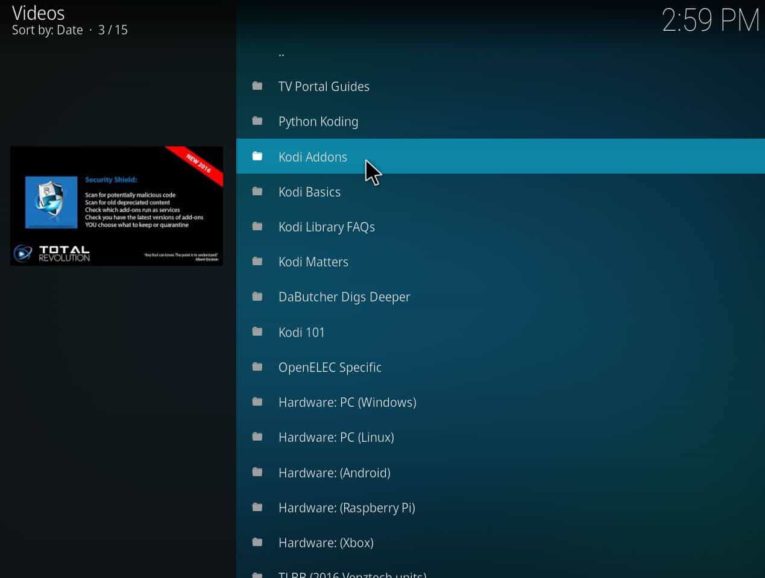
Task: Click the folder icon beside Kodi Addons
Action: pyautogui.click(x=257, y=156)
